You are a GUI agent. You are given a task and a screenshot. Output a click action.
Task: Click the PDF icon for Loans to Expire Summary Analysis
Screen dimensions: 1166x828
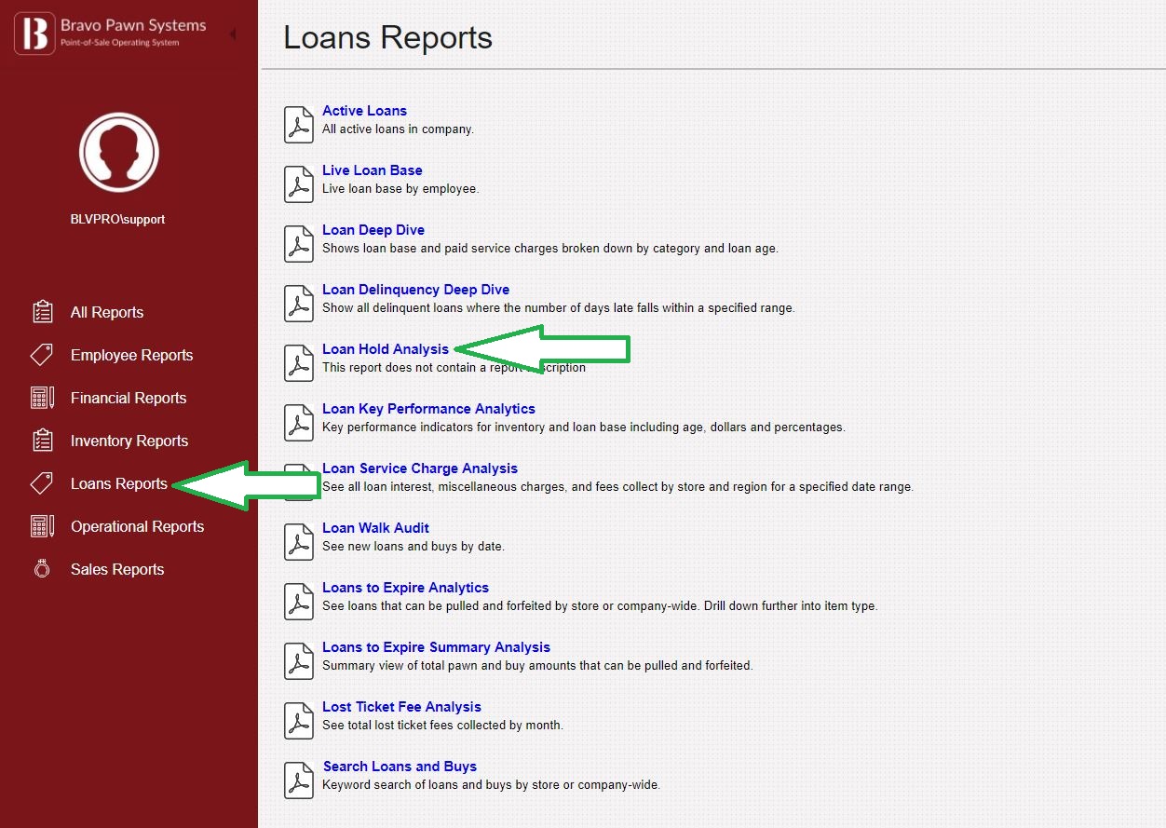click(x=298, y=661)
